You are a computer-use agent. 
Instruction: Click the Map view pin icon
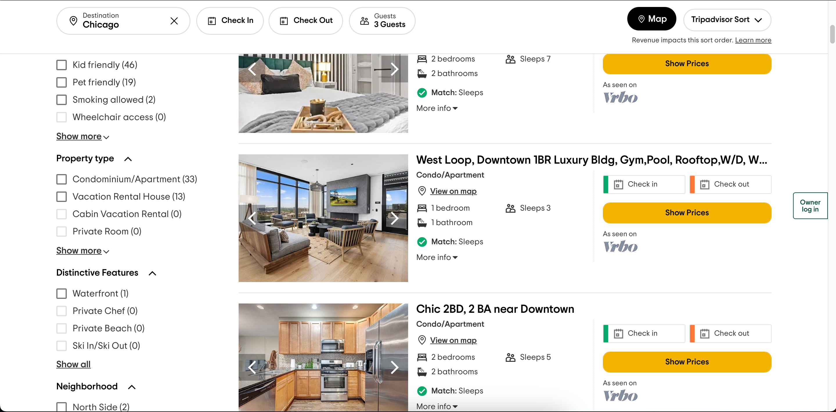point(640,19)
